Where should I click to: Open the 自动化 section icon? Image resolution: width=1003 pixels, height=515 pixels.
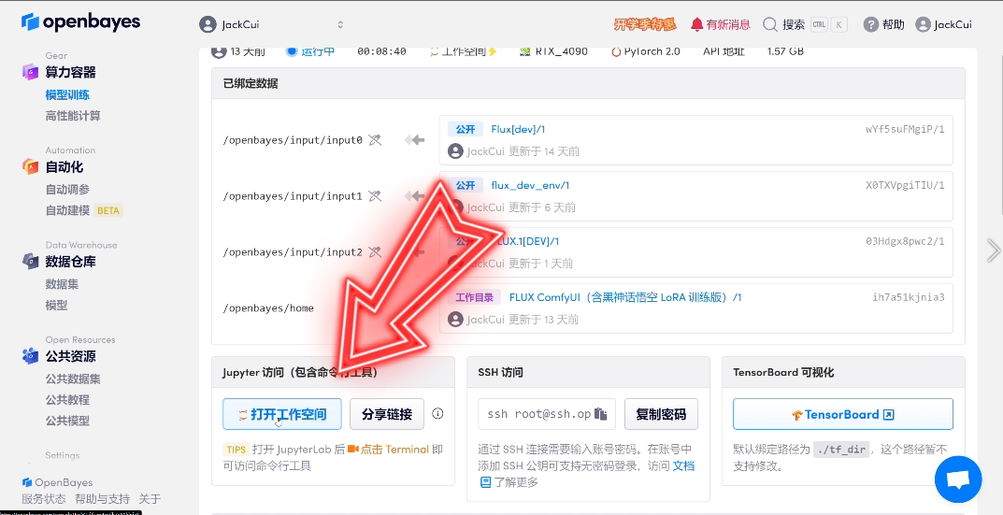(x=30, y=166)
